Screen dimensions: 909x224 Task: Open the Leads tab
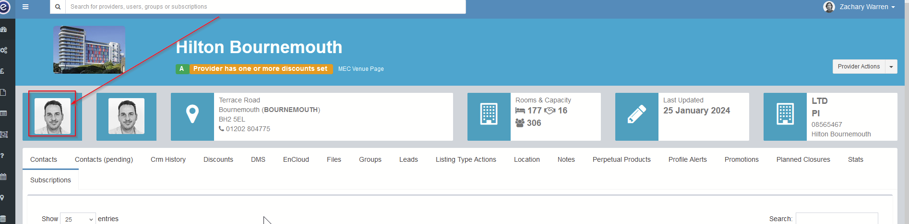point(408,159)
